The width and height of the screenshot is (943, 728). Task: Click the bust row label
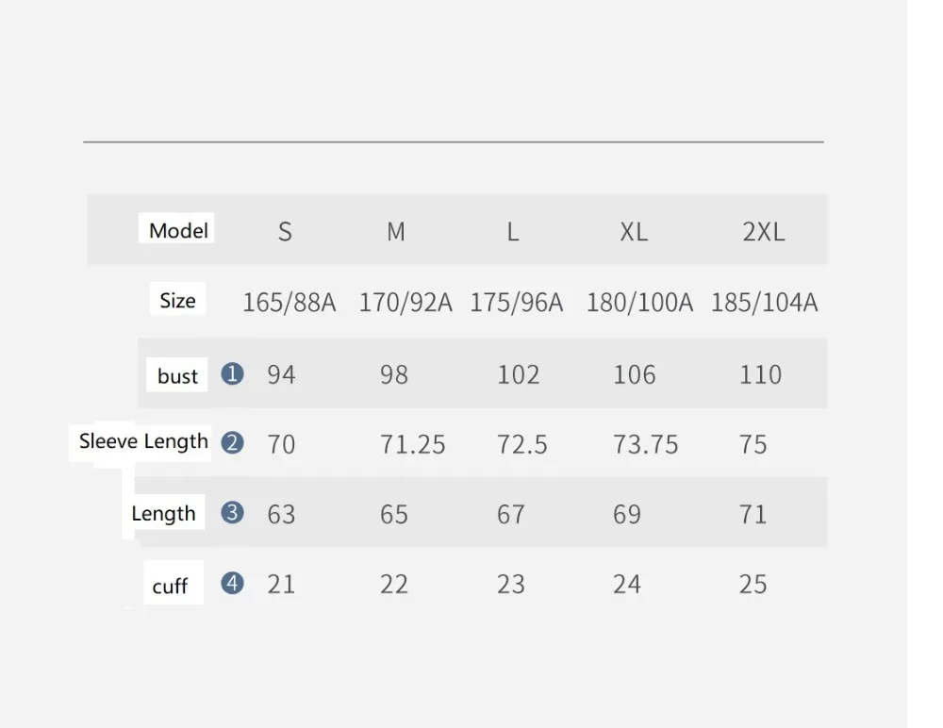click(177, 376)
